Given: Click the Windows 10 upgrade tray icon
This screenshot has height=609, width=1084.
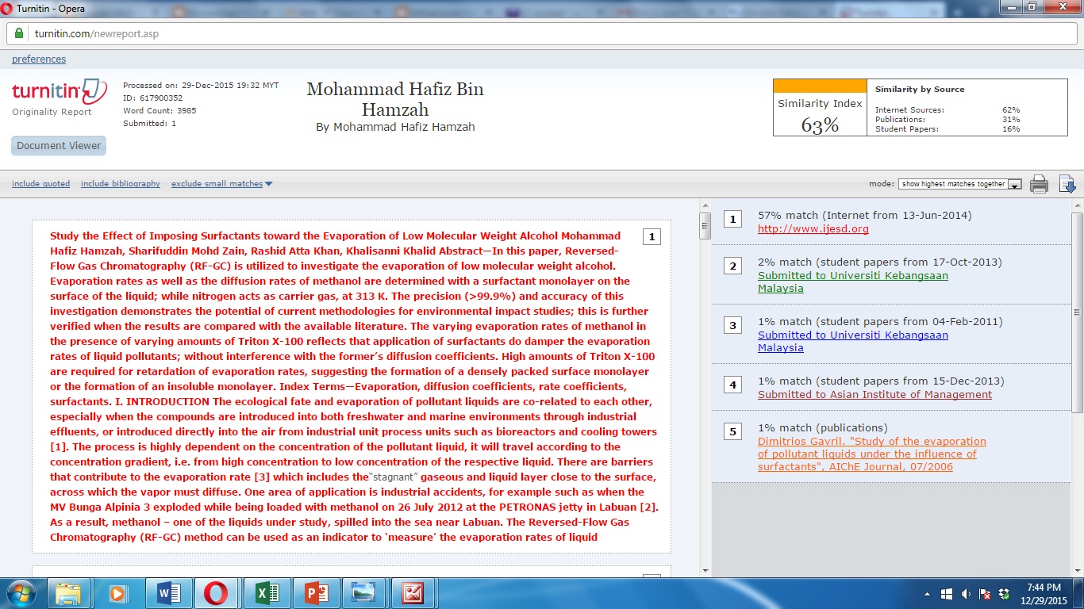Looking at the screenshot, I should coord(947,594).
